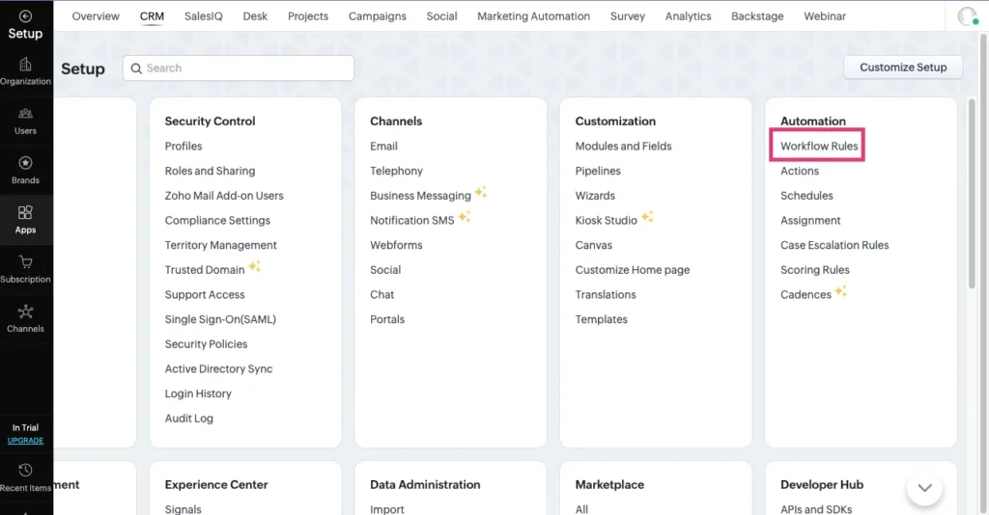Open Channels in the sidebar
989x515 pixels.
(x=25, y=318)
